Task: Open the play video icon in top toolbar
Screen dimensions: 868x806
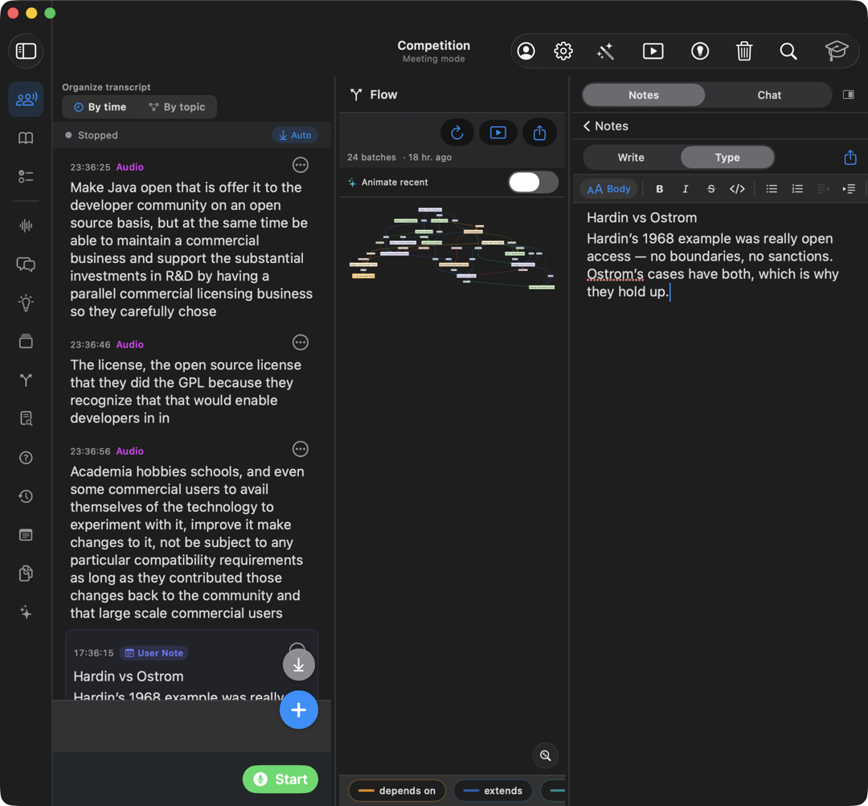Action: (x=653, y=51)
